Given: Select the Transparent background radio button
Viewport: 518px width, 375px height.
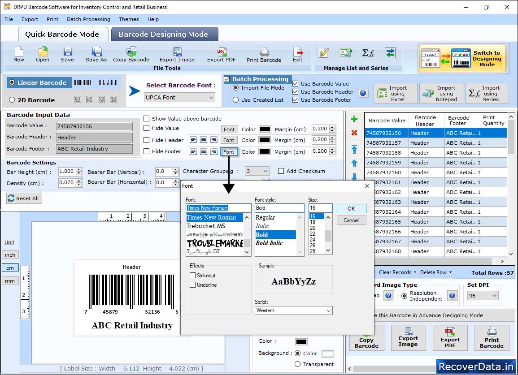Looking at the screenshot, I should [297, 364].
